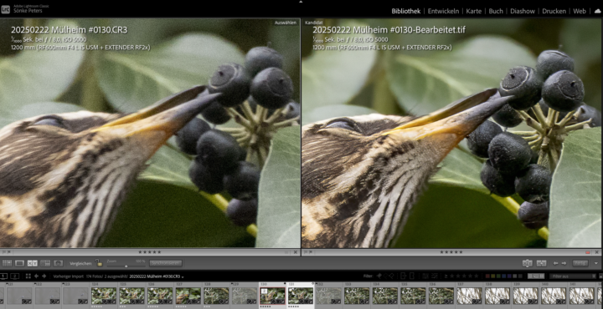Open the Diashow module
Viewport: 603px width, 309px height.
click(523, 11)
